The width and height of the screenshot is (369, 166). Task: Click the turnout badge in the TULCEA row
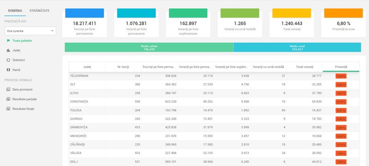coord(341,110)
